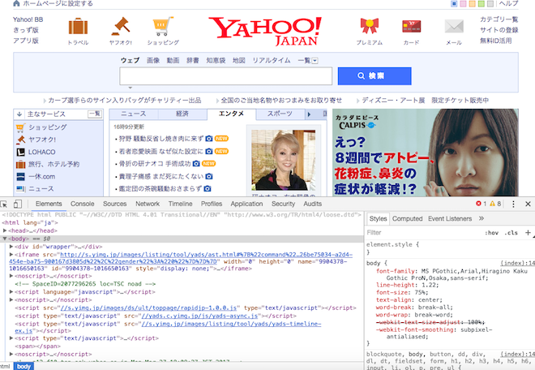535x370 pixels.
Task: Open rapidjp-1.0.0.js script source link
Action: point(150,308)
